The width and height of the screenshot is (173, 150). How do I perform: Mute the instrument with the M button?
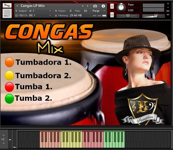click(112, 15)
